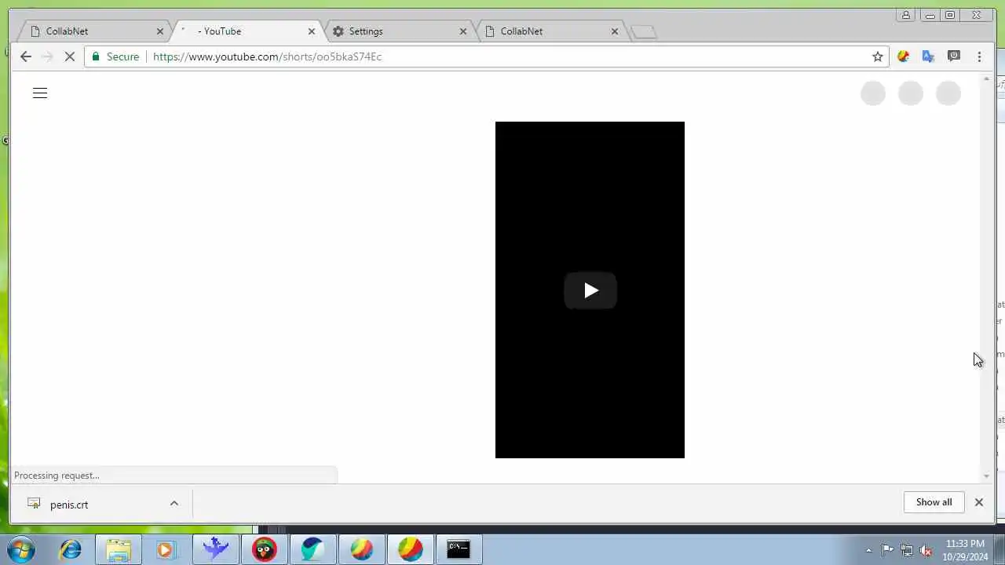Open the Chrome three-dot menu
1005x565 pixels.
pos(979,56)
